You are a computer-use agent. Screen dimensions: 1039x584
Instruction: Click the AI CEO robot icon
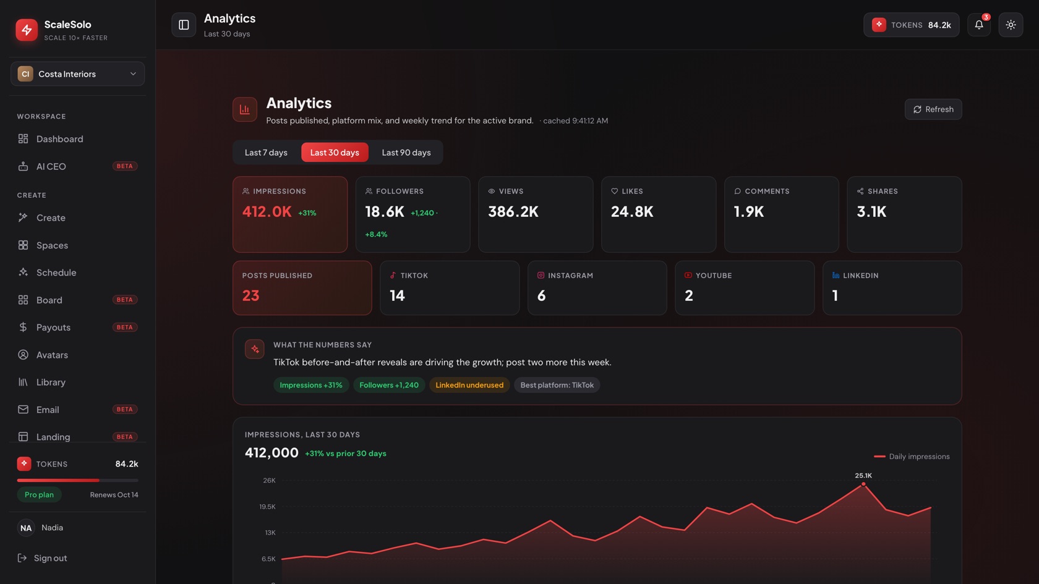(x=23, y=166)
